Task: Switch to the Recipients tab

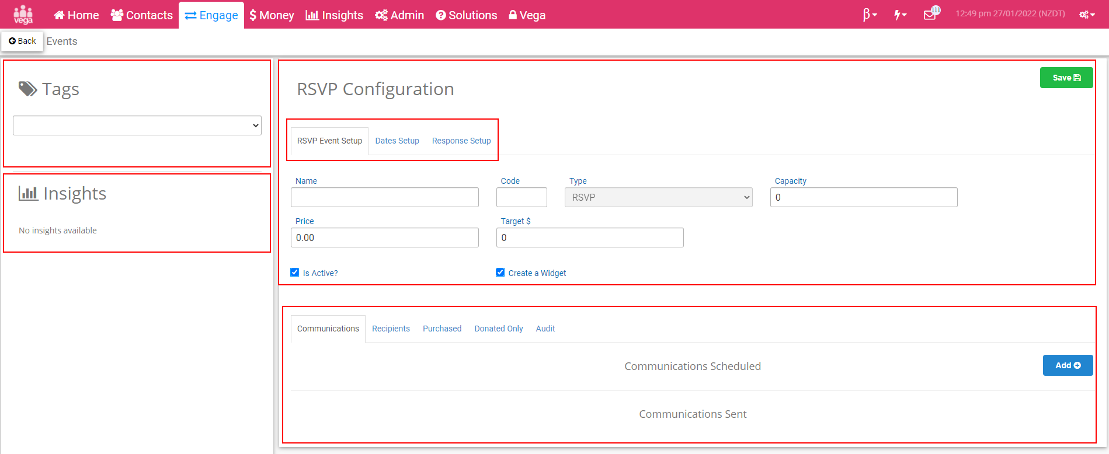Action: click(391, 329)
